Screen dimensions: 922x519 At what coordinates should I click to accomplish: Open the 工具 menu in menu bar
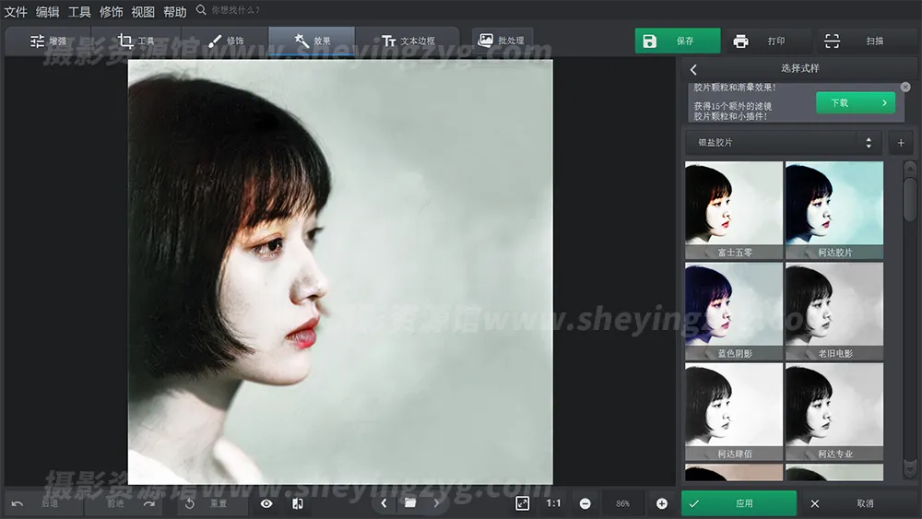click(79, 12)
